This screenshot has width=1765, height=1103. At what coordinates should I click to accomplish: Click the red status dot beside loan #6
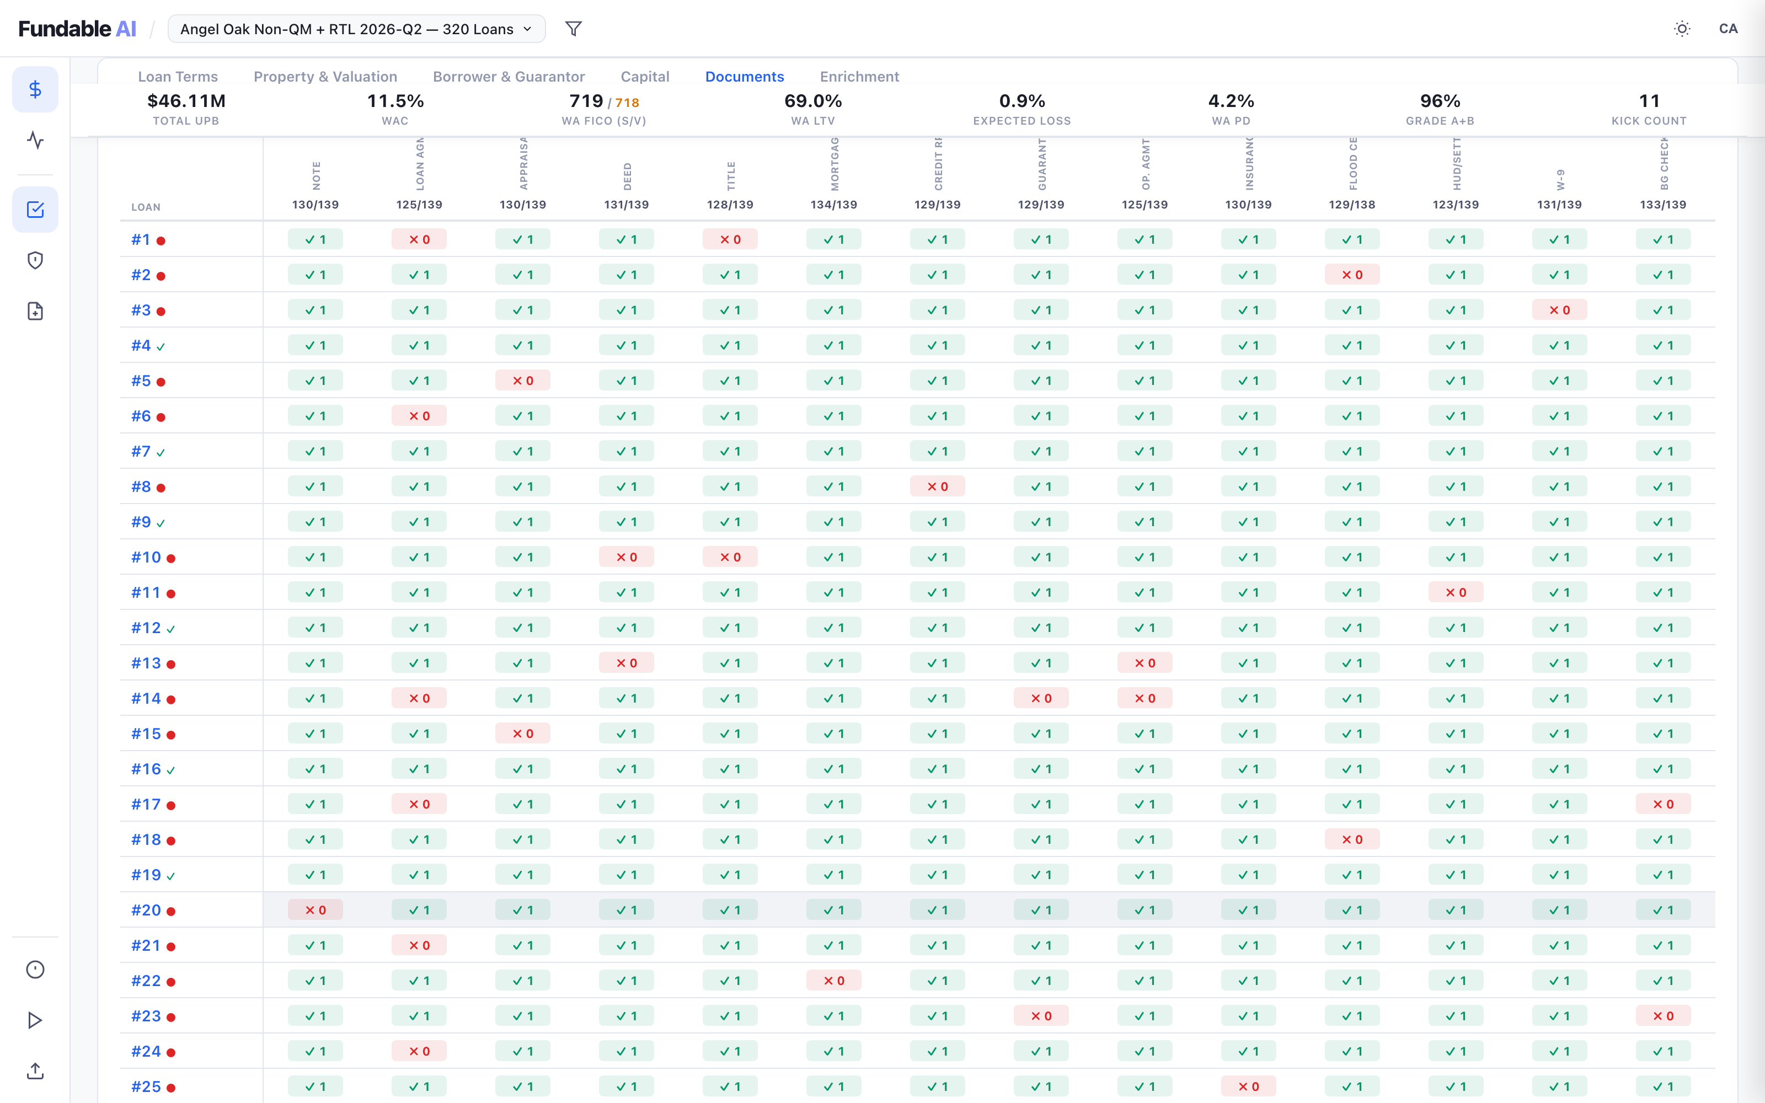(x=161, y=417)
